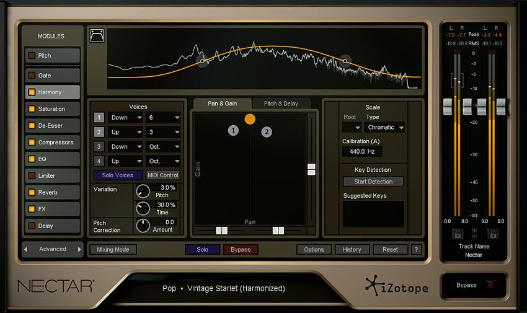This screenshot has width=527, height=313.
Task: Toggle the Compressors module power
Action: point(32,142)
